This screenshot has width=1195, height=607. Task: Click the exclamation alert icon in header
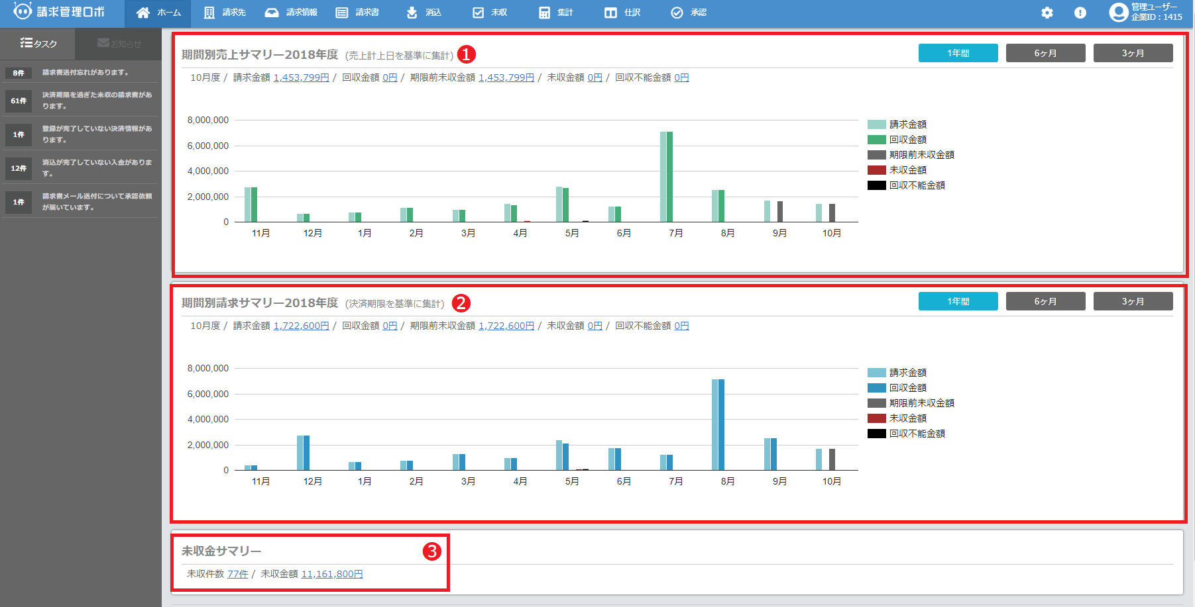[1080, 13]
